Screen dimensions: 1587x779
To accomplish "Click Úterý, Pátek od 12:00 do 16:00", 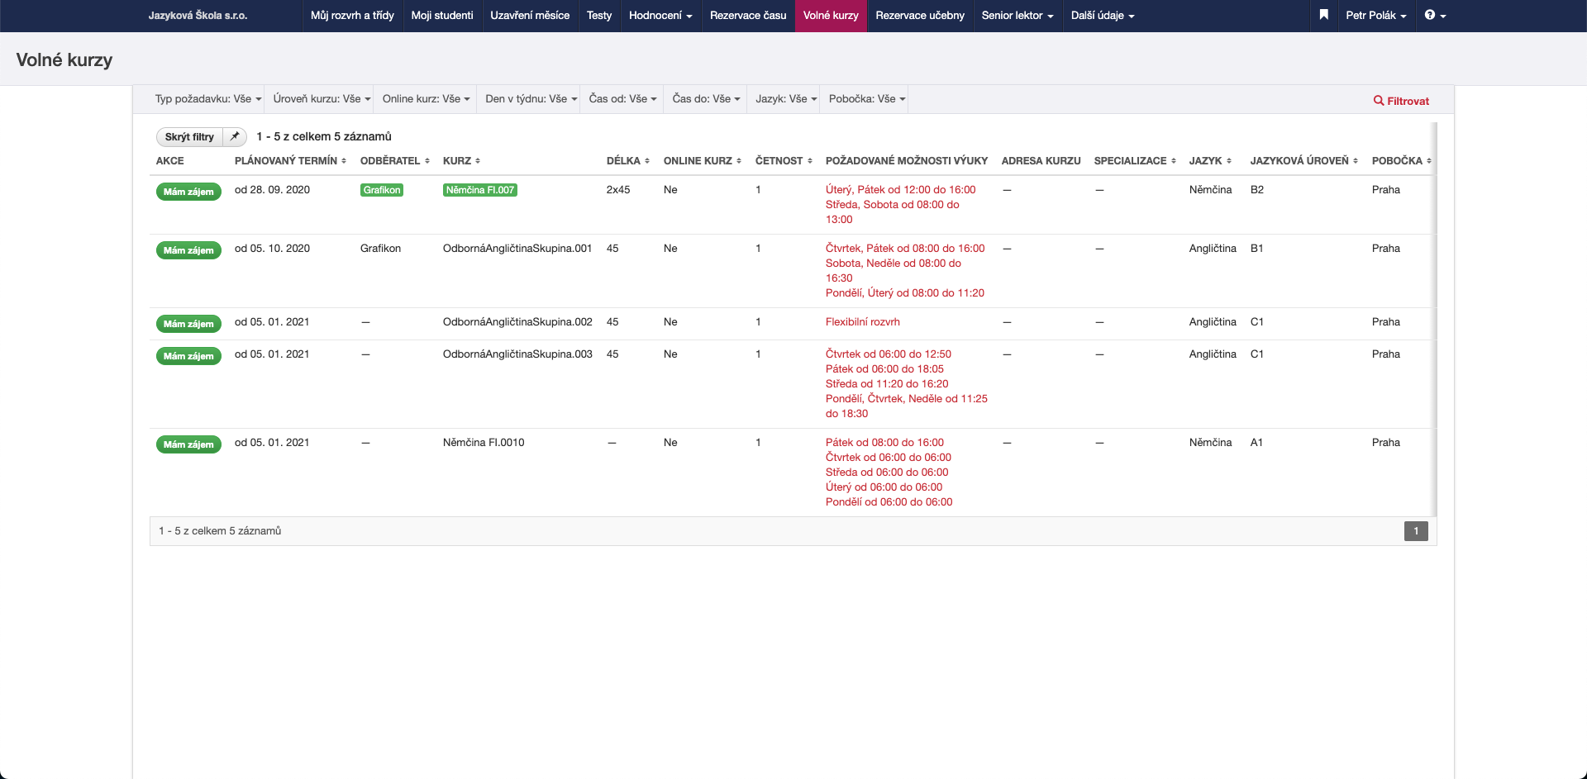I will [x=901, y=189].
